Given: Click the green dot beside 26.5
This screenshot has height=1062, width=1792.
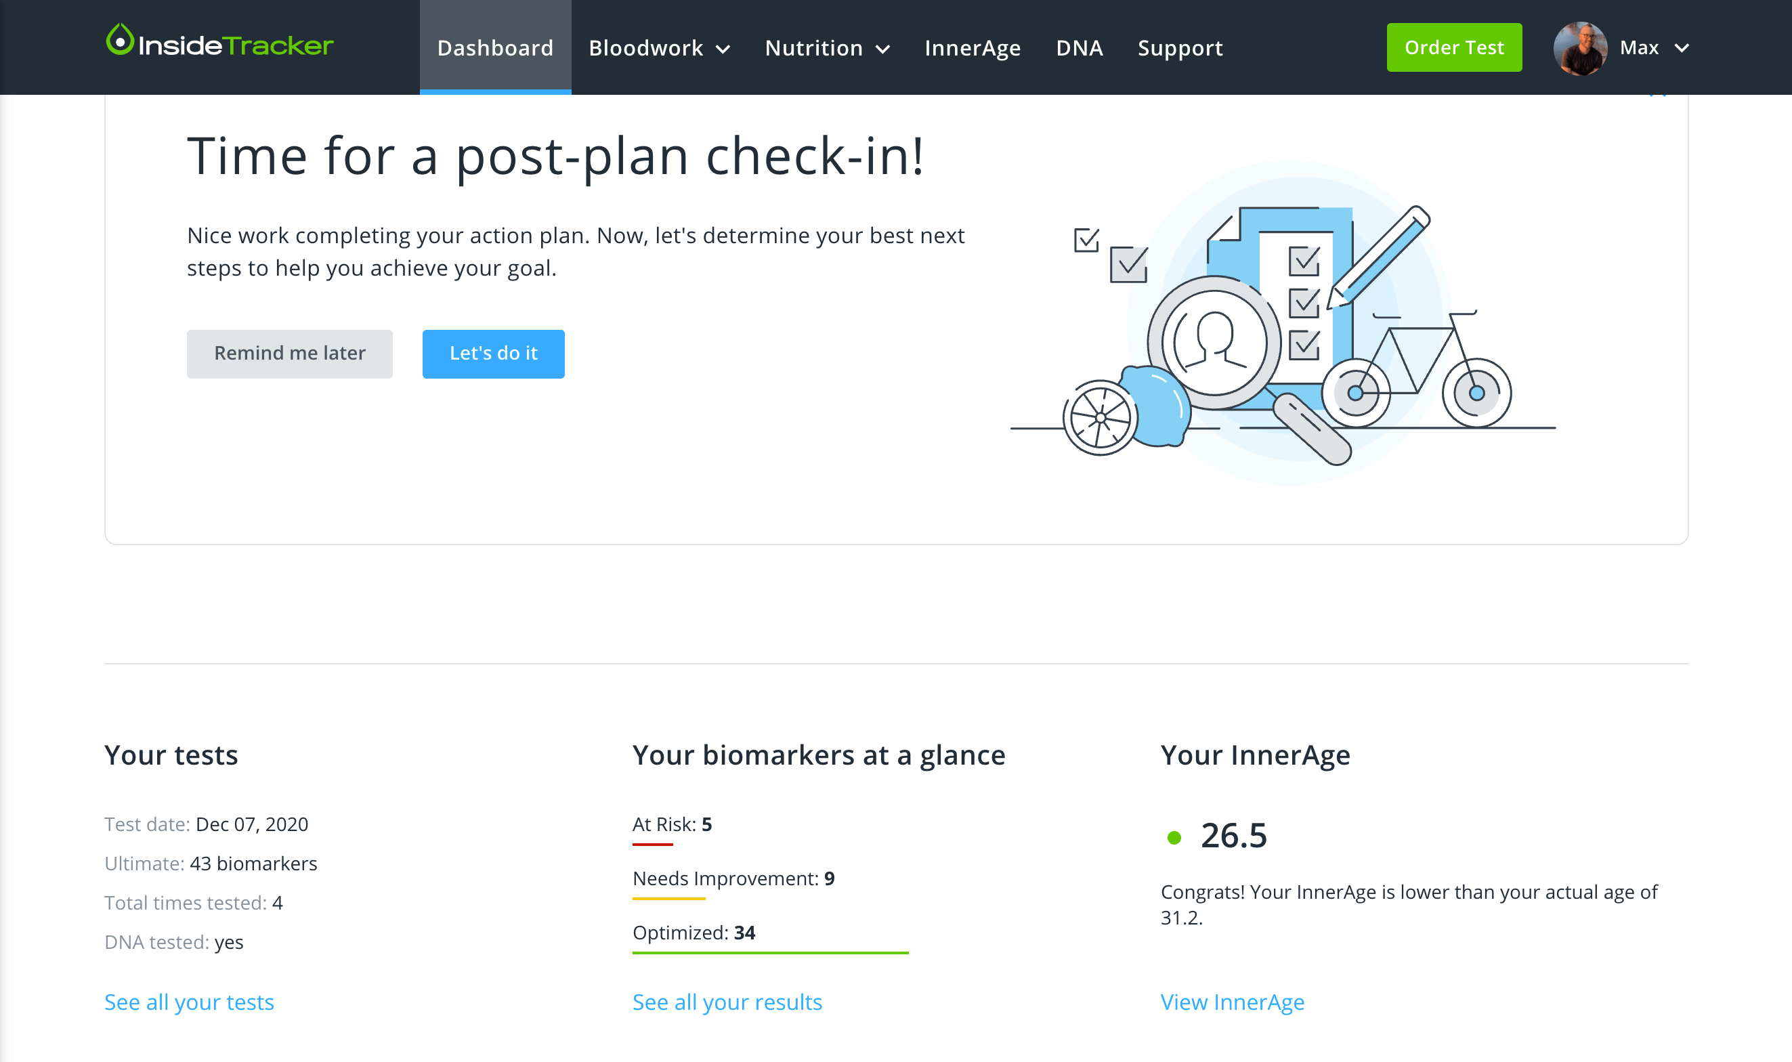Looking at the screenshot, I should point(1173,837).
